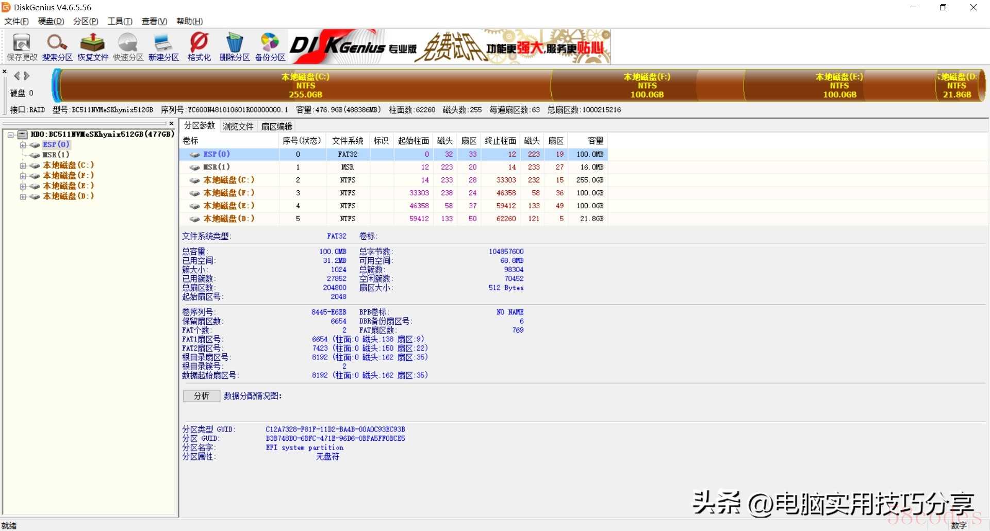Switch to the 扇区编辑 tab
990x531 pixels.
277,126
